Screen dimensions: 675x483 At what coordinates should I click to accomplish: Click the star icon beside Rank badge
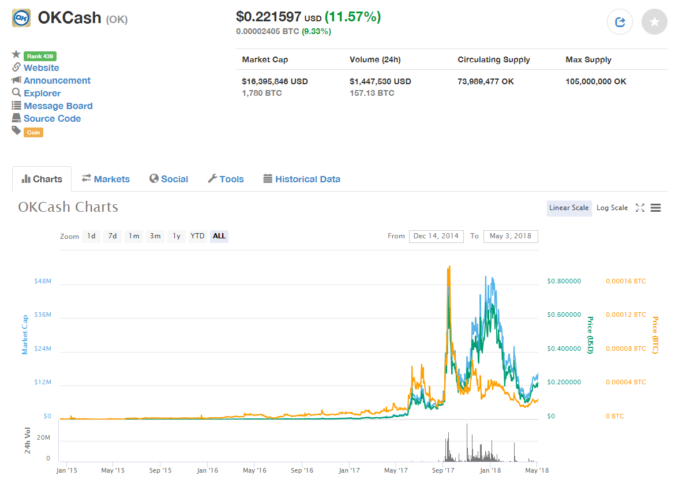(x=16, y=54)
